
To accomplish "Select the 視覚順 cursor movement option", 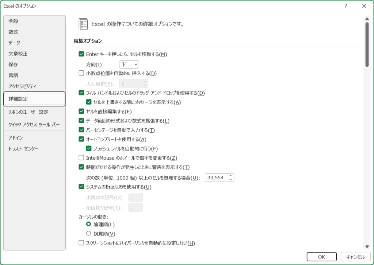I will (x=88, y=234).
